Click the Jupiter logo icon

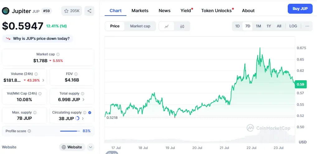(6, 11)
